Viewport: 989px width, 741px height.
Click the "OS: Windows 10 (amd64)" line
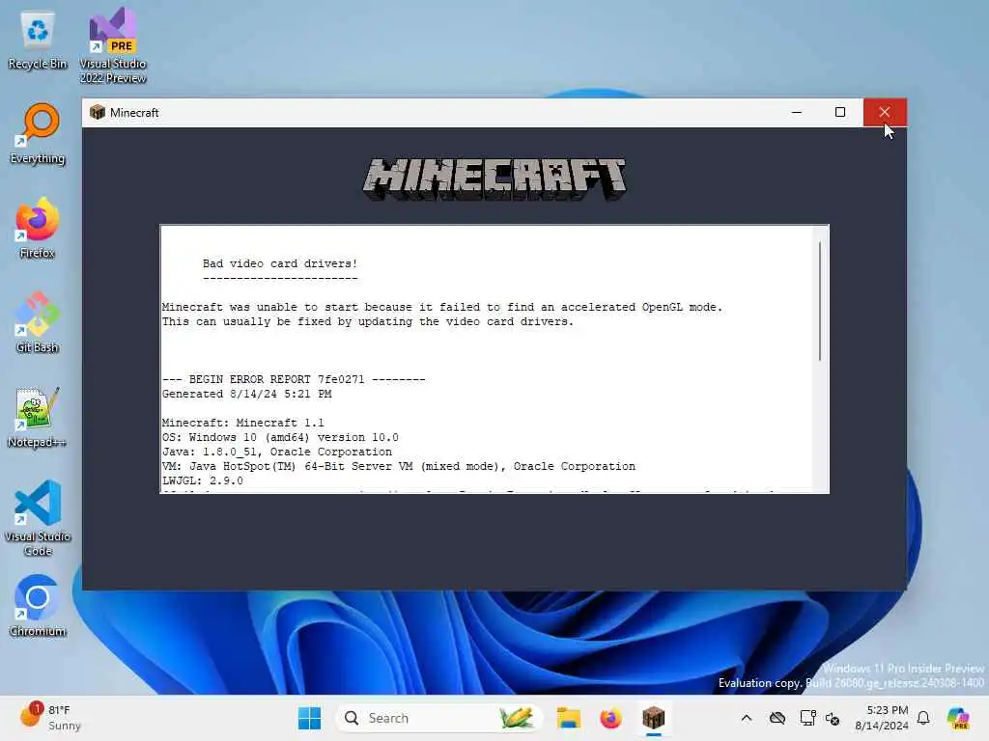click(280, 437)
